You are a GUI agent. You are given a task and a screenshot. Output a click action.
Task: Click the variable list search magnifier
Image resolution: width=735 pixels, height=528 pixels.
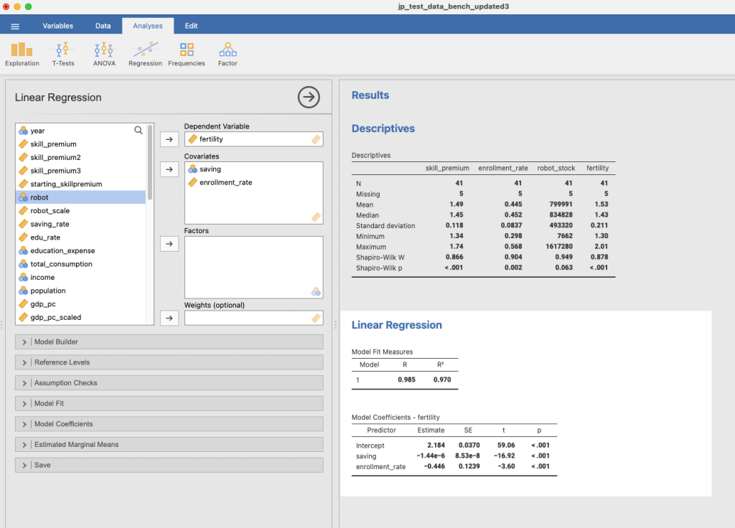[x=139, y=131]
